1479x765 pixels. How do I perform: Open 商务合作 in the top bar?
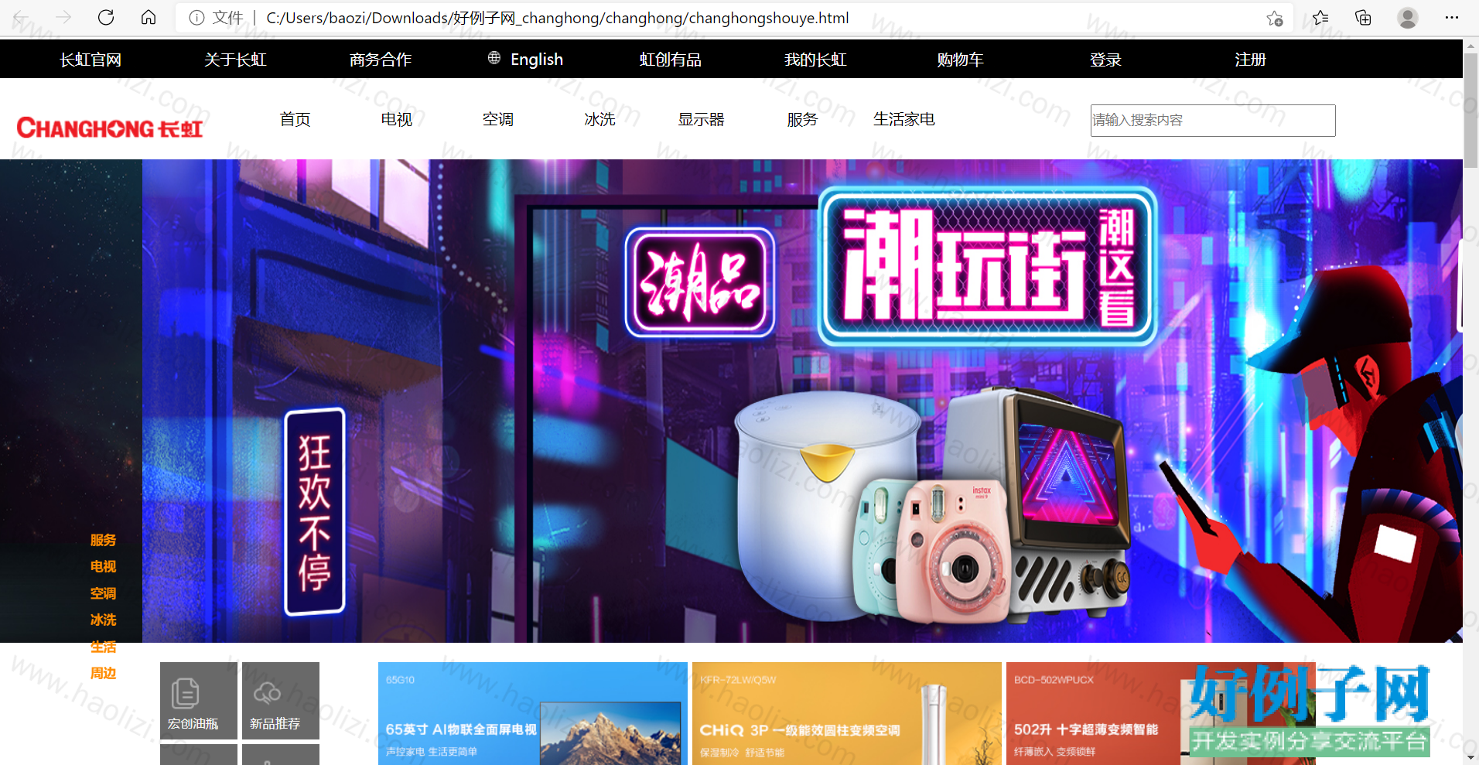click(381, 60)
